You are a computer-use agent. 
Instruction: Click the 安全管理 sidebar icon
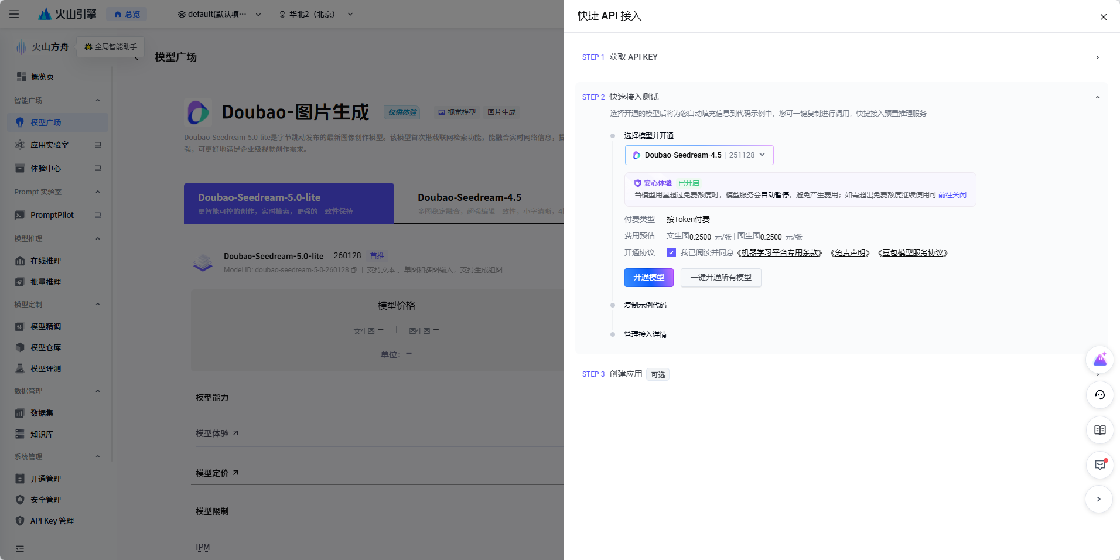tap(20, 500)
